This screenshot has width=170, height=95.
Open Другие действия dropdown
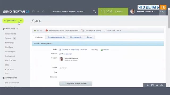[113, 31]
